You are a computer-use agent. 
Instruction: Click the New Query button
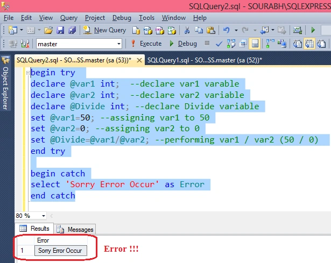[x=104, y=30]
